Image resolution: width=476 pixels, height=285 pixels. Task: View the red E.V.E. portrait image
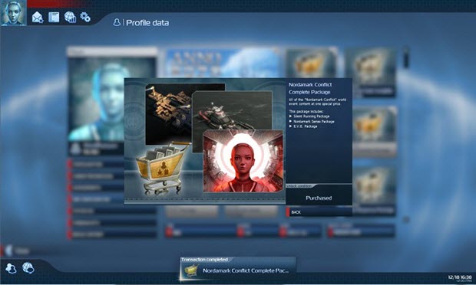[x=243, y=161]
